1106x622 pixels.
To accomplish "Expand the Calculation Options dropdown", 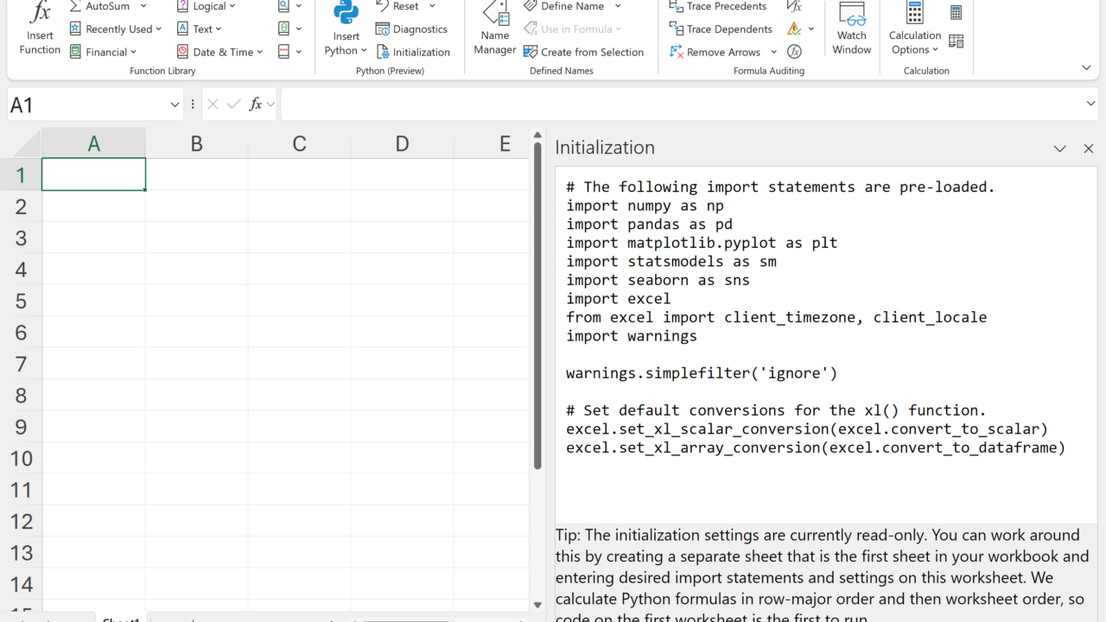I will point(914,42).
